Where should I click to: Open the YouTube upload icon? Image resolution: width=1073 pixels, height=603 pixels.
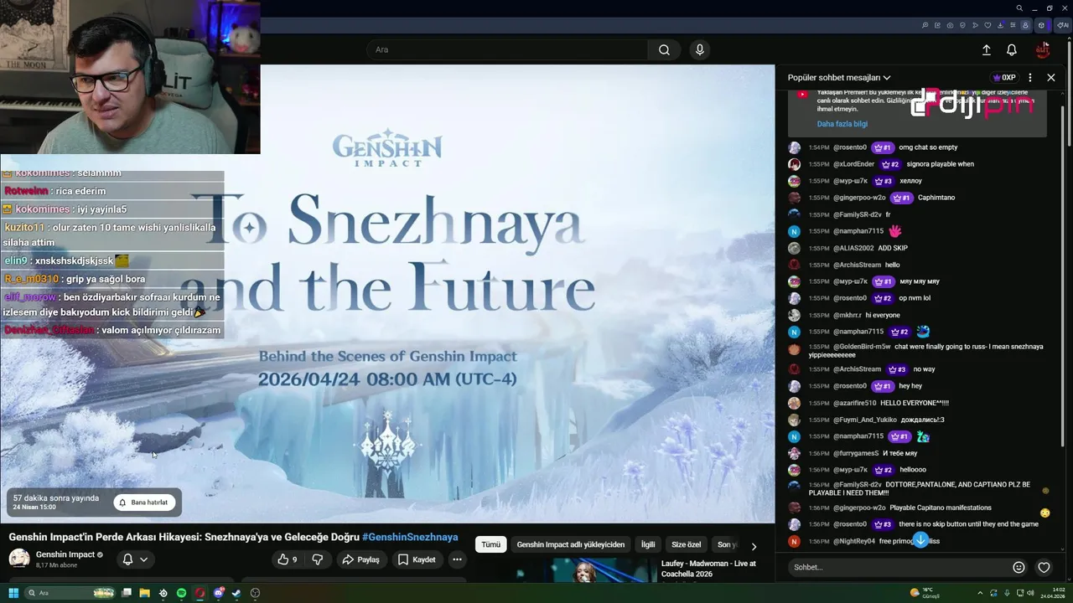(987, 50)
